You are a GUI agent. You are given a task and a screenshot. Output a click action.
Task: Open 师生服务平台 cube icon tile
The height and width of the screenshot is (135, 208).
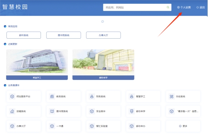pyautogui.click(x=24, y=96)
